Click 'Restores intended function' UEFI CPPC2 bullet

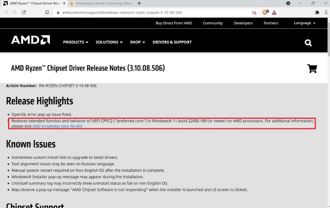pos(163,123)
